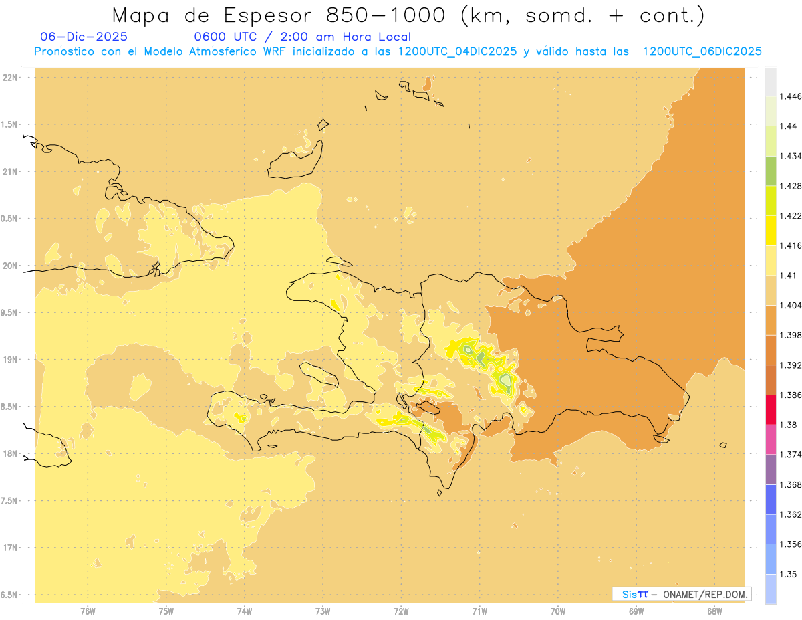Image resolution: width=802 pixels, height=620 pixels.
Task: Click the time label '0600 UTC / 2:00 am Hora Local'
Action: (x=302, y=37)
